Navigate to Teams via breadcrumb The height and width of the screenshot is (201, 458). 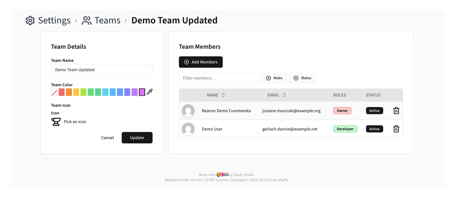coord(107,20)
